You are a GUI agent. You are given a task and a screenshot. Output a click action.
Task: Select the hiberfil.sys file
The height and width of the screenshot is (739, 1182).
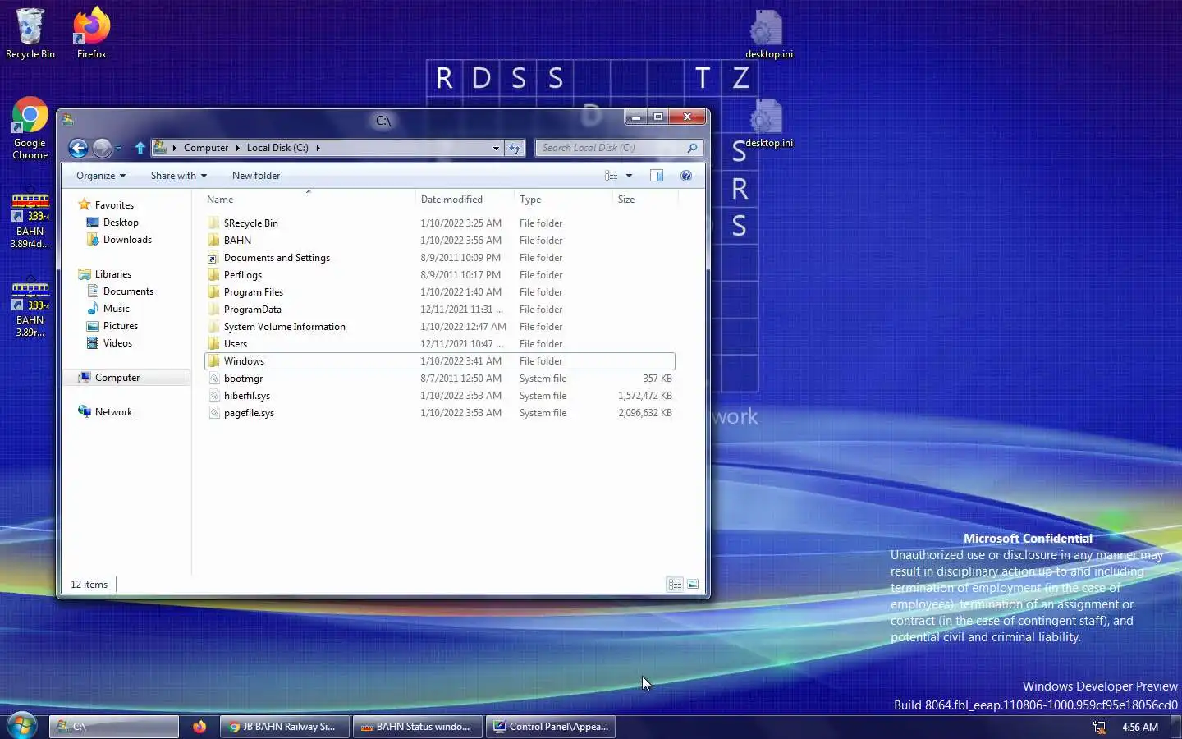coord(440,396)
